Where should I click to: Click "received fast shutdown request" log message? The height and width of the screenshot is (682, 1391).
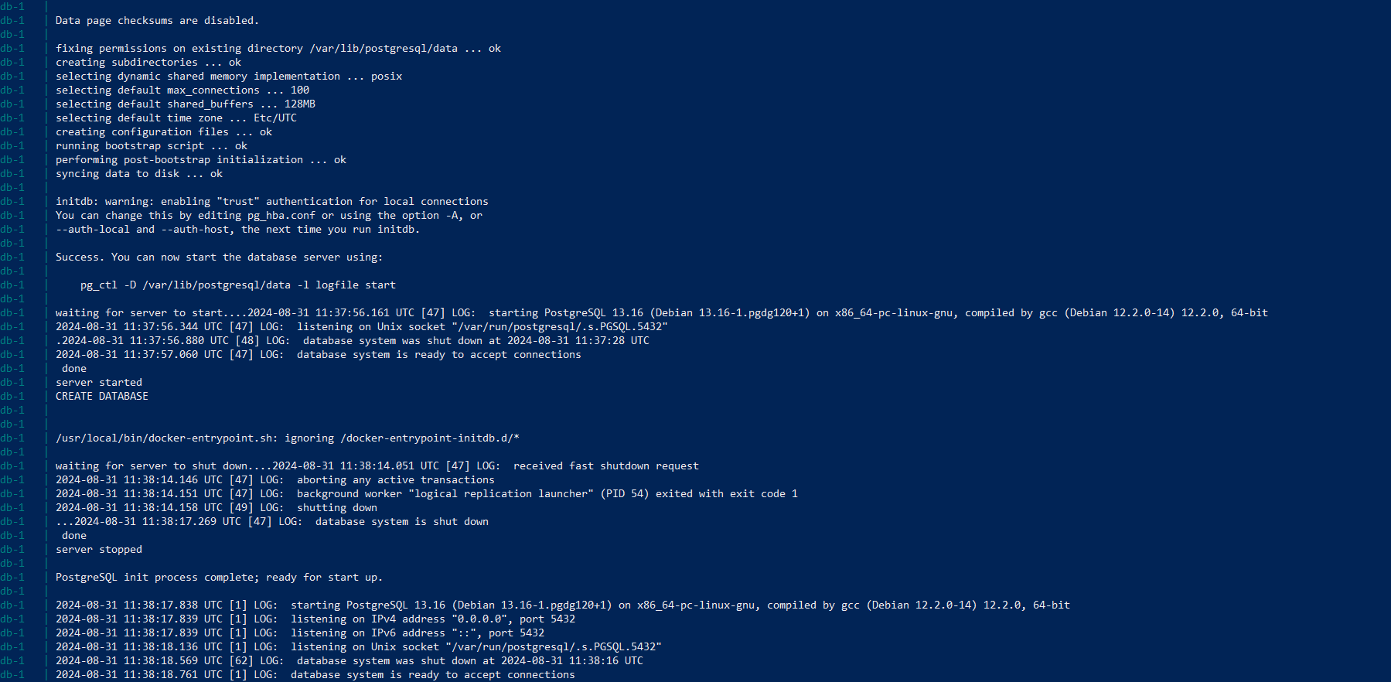pyautogui.click(x=605, y=466)
